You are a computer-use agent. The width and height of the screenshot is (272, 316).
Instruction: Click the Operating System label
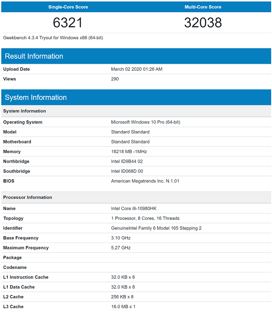(23, 122)
